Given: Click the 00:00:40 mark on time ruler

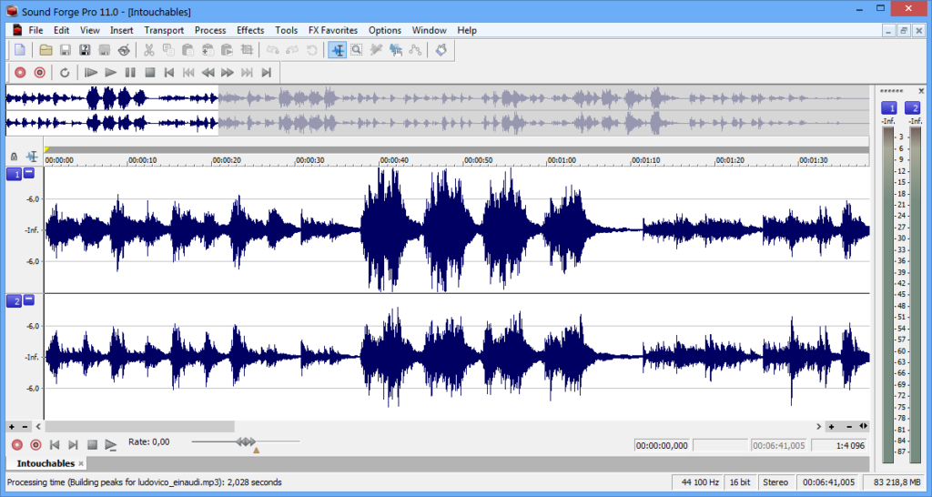Looking at the screenshot, I should pyautogui.click(x=394, y=160).
